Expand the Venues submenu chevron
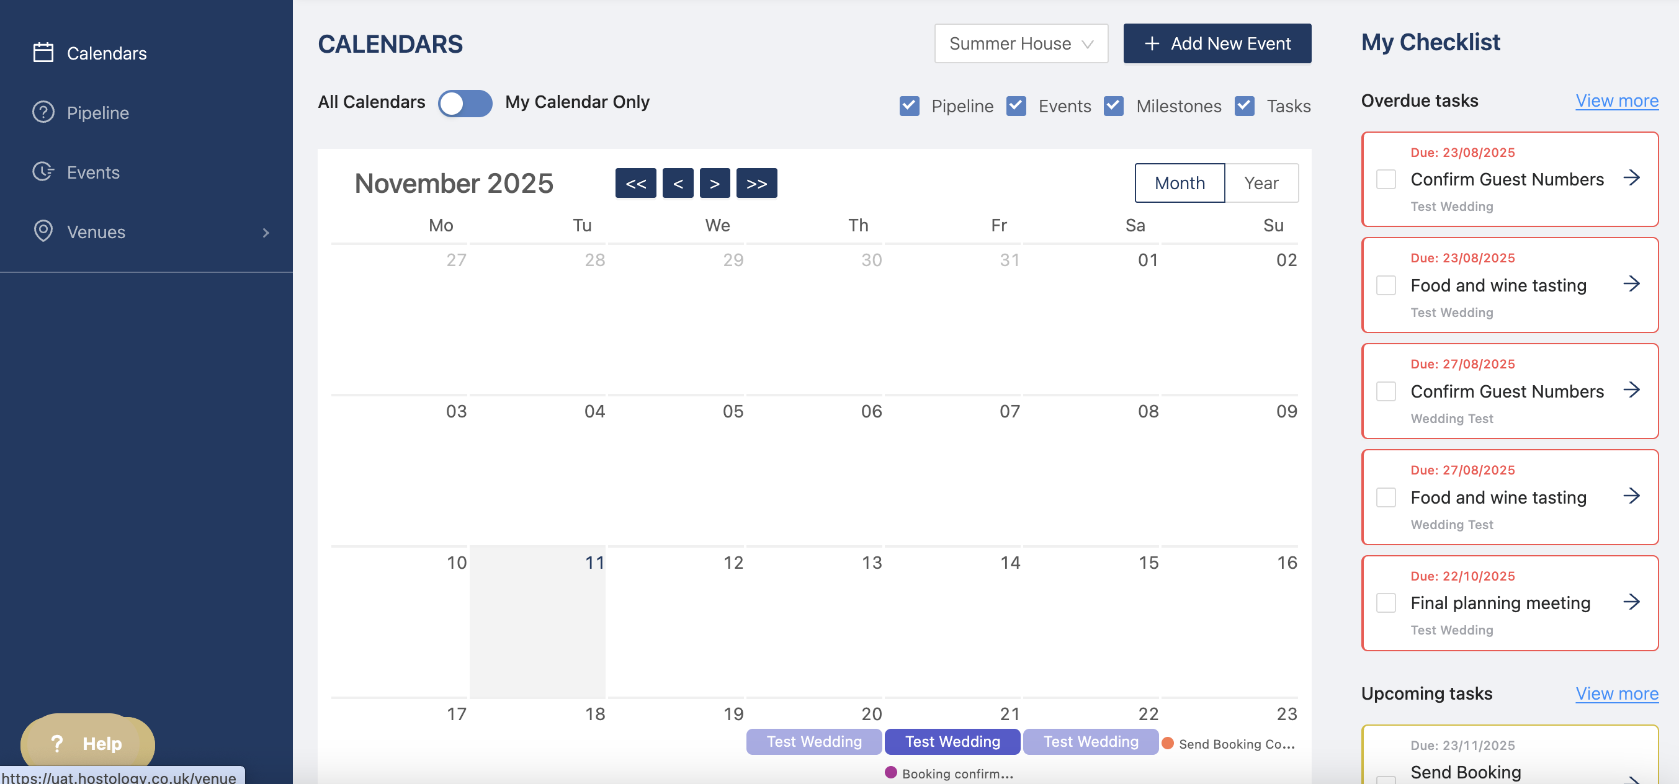Viewport: 1679px width, 784px height. point(266,233)
